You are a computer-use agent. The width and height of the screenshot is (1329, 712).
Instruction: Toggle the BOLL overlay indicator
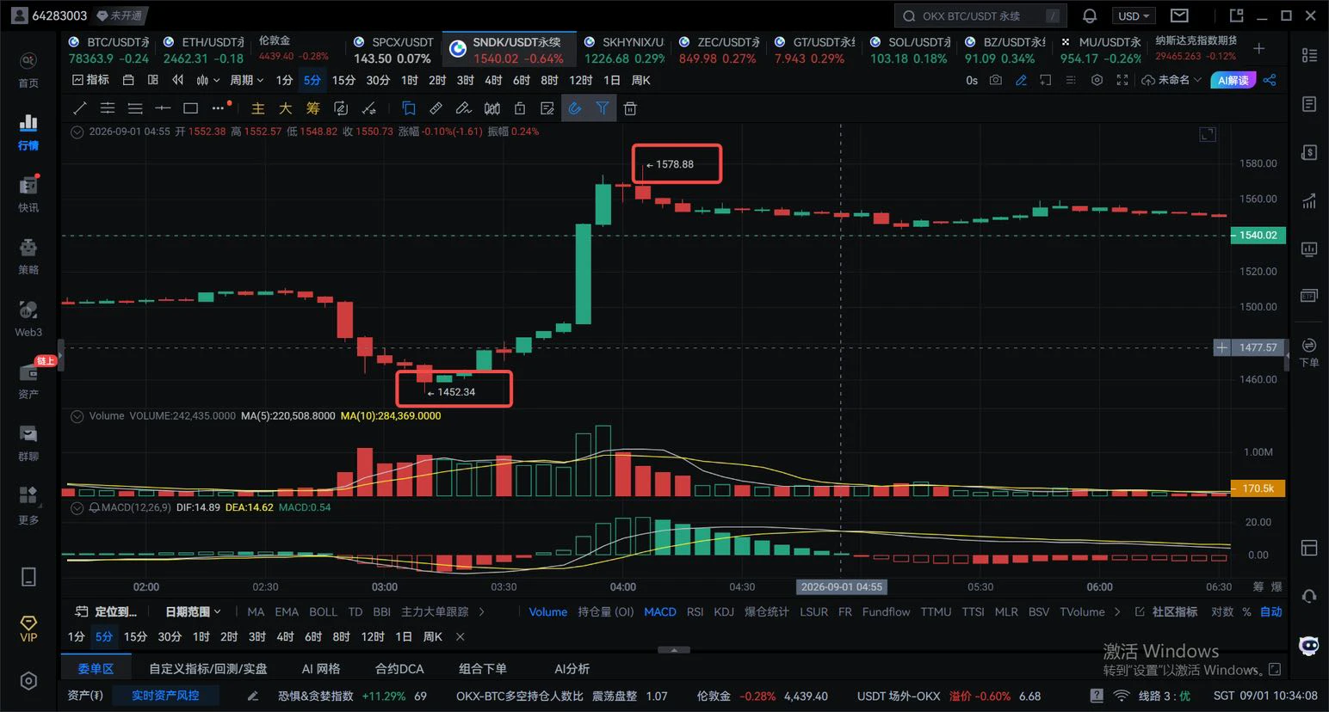coord(323,612)
